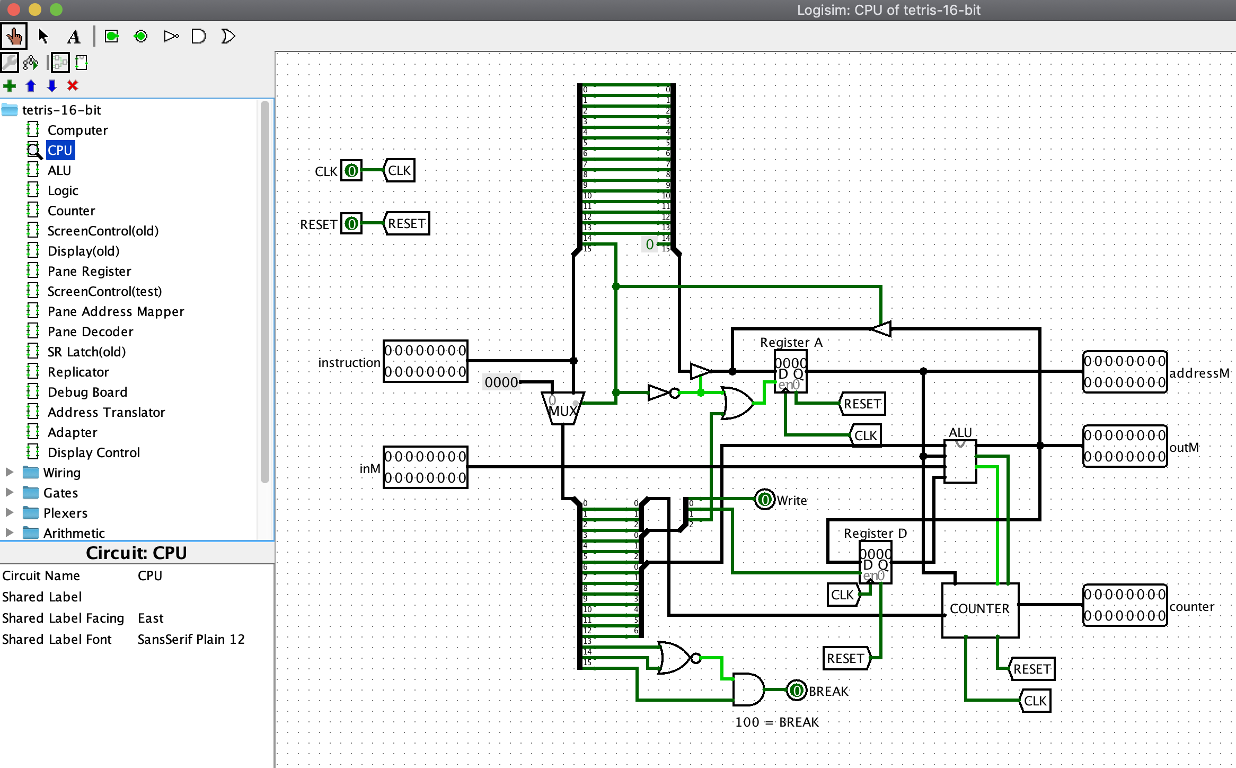Toggle the RESET input pin value

[351, 224]
